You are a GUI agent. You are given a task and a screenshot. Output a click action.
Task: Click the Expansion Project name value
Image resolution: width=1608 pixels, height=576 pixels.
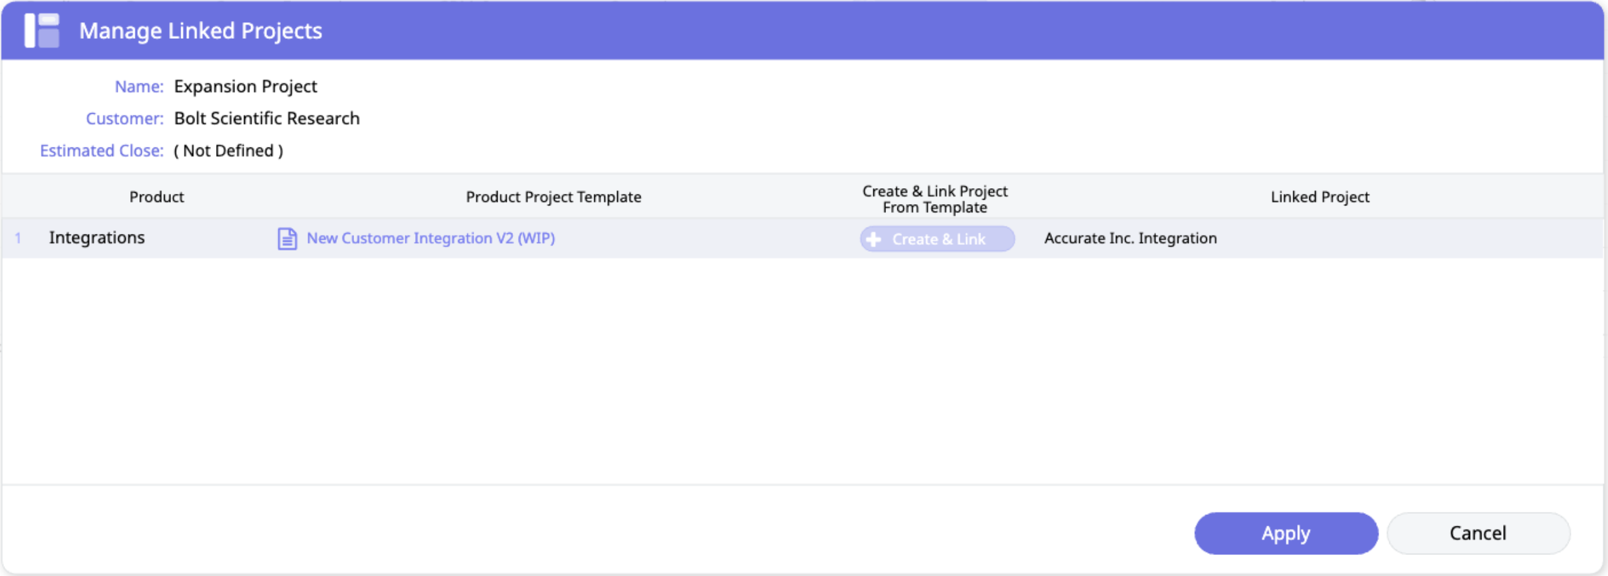tap(245, 86)
